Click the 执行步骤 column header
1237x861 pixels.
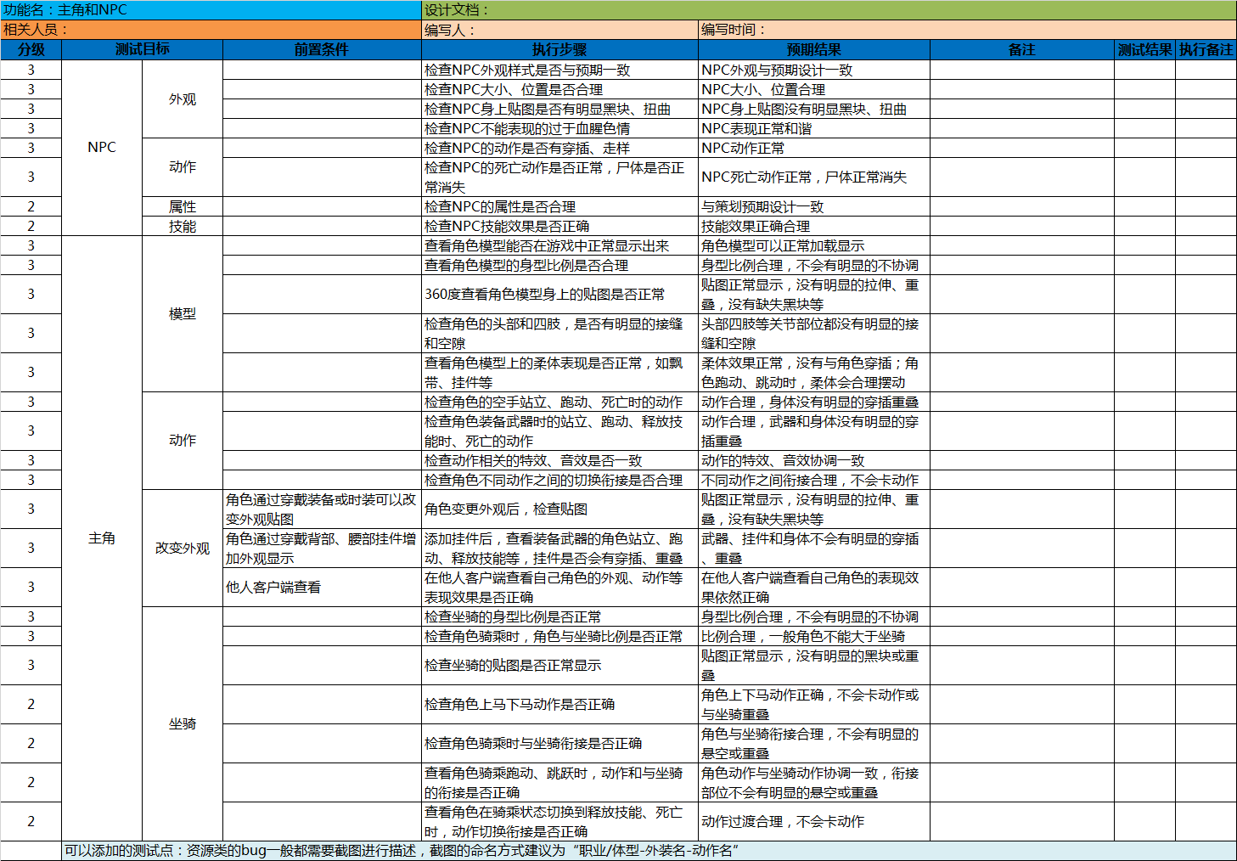point(559,49)
